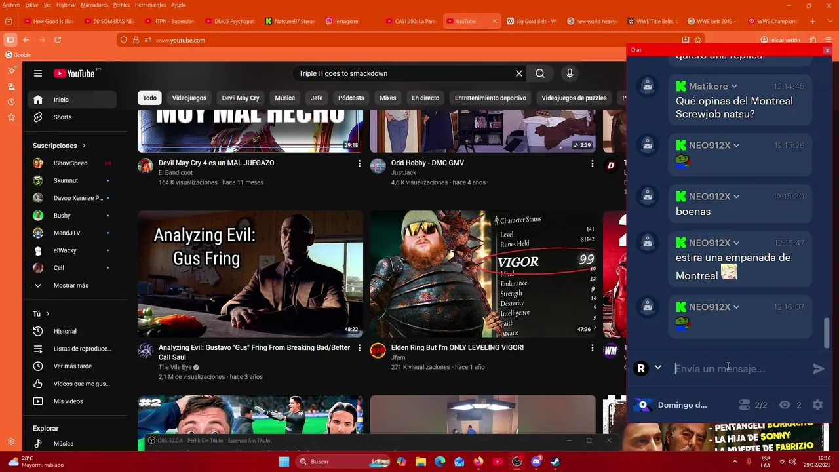
Task: Select the Pódcasts filter chip
Action: 351,98
